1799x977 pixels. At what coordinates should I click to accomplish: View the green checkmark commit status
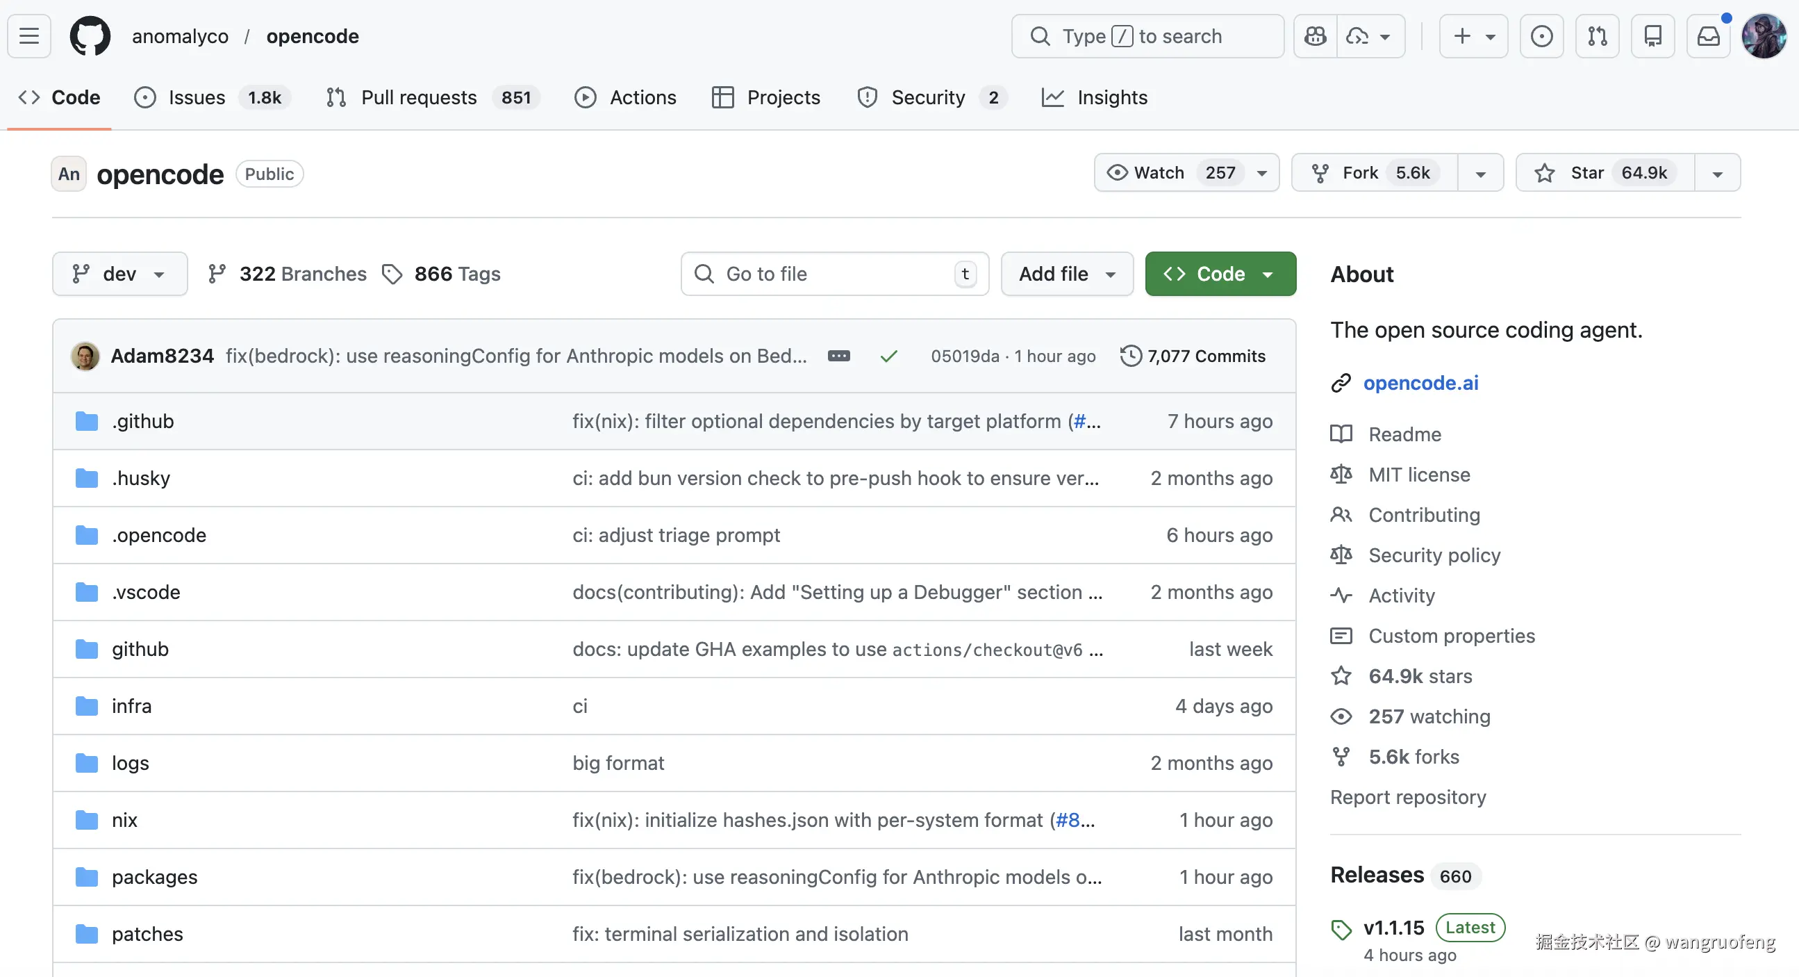(x=888, y=356)
